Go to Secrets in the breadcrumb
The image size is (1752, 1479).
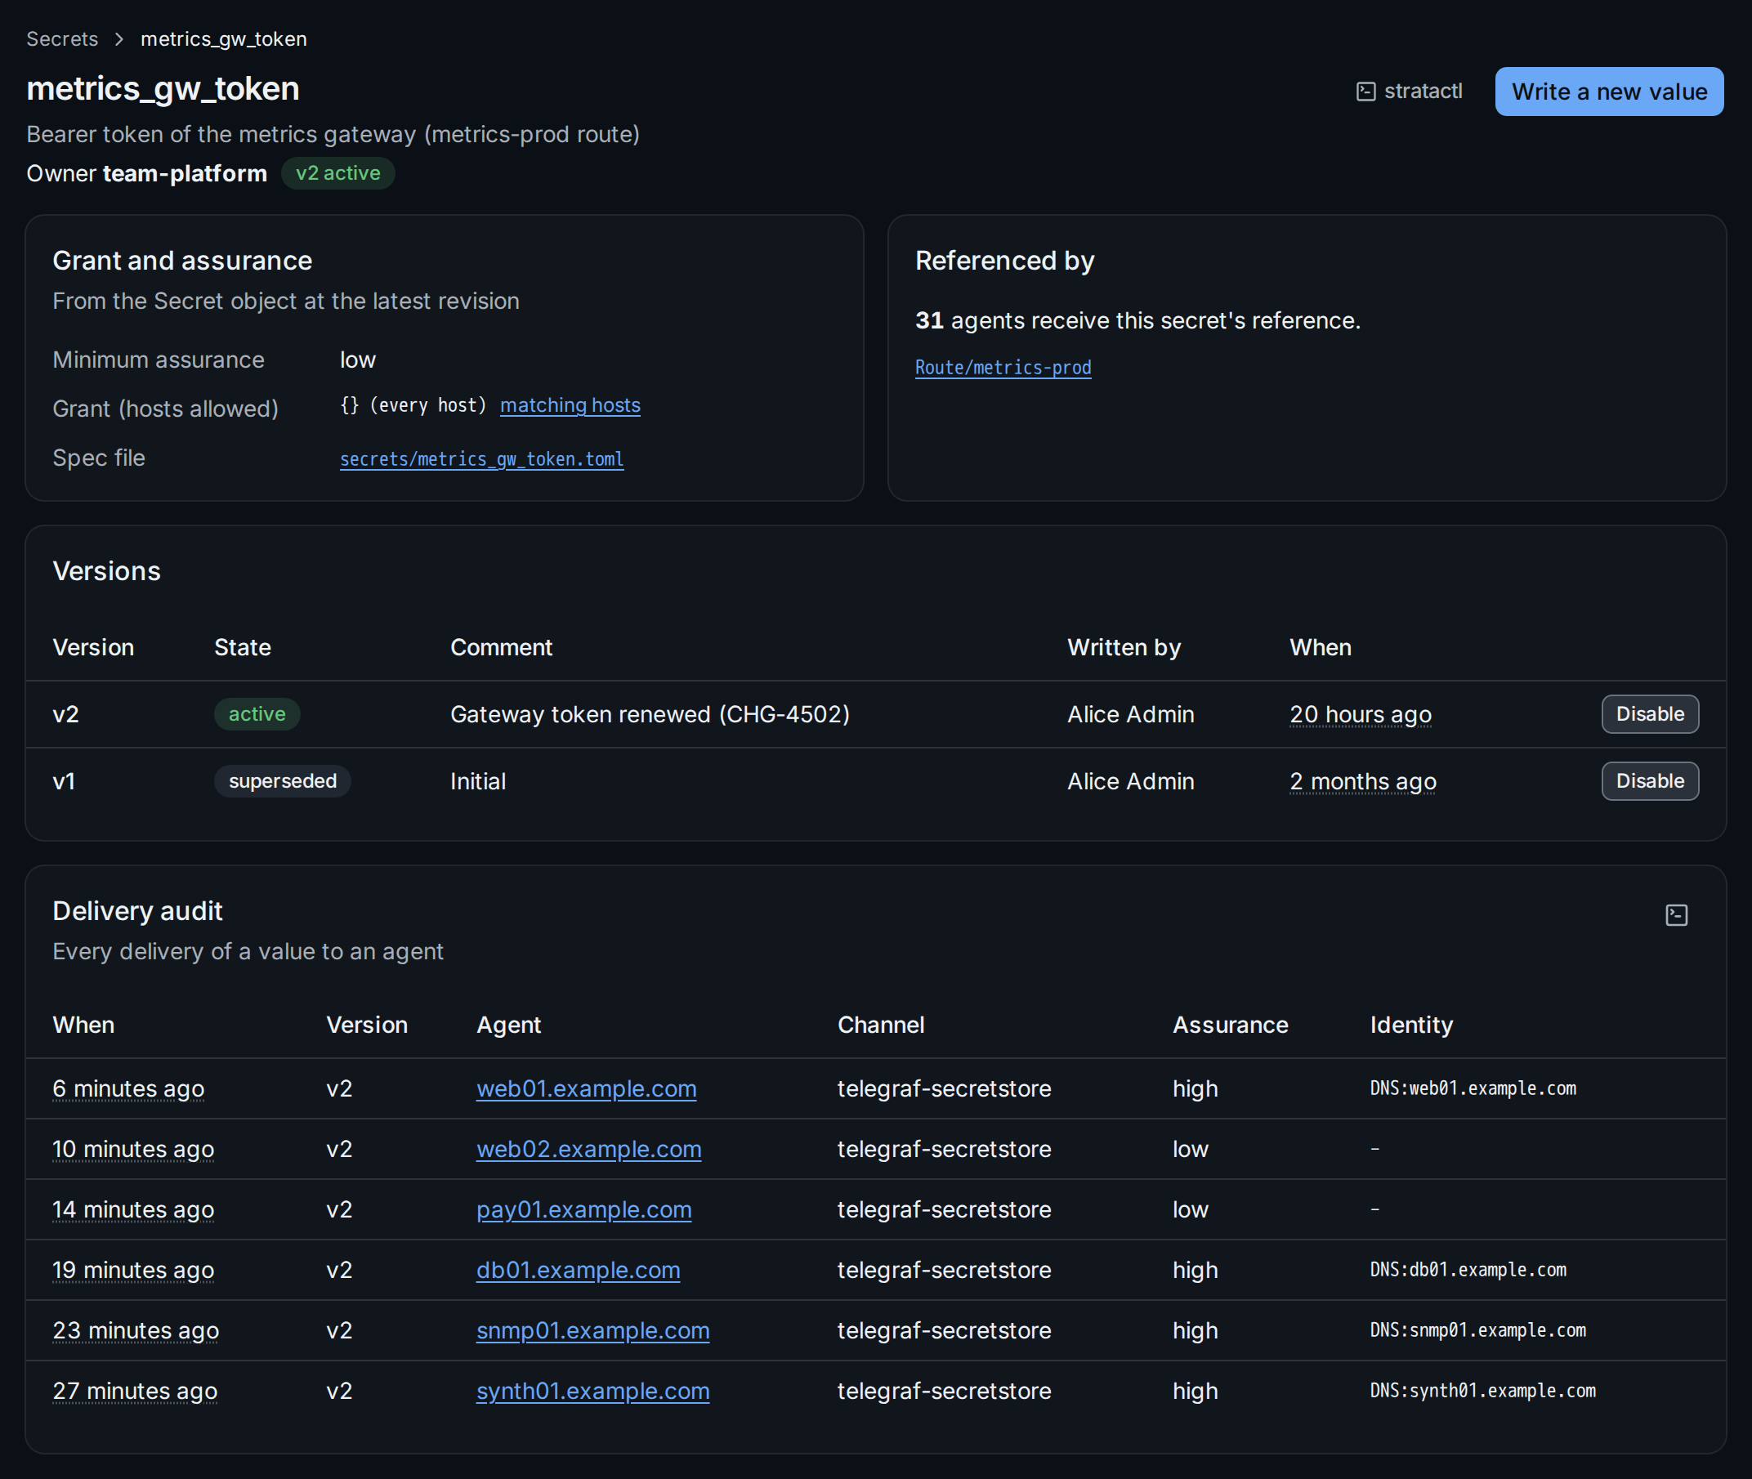tap(62, 39)
